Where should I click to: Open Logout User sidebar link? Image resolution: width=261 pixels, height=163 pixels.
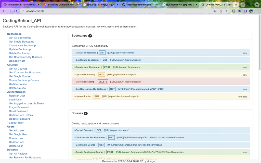[16, 123]
